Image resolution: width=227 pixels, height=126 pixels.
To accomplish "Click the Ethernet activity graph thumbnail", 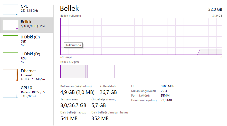I will [10, 75].
